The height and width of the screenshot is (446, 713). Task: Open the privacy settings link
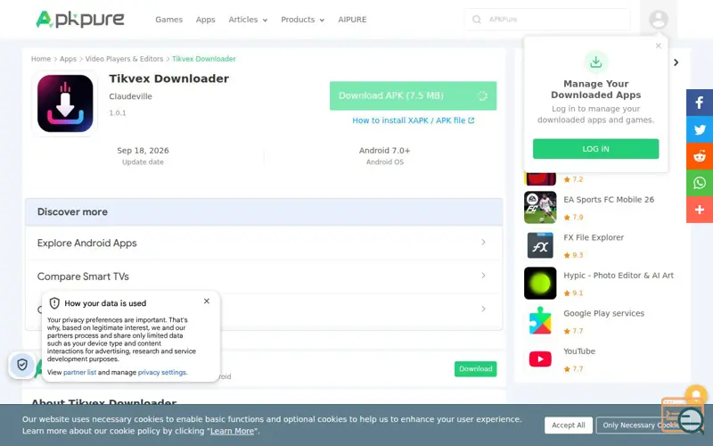click(162, 372)
